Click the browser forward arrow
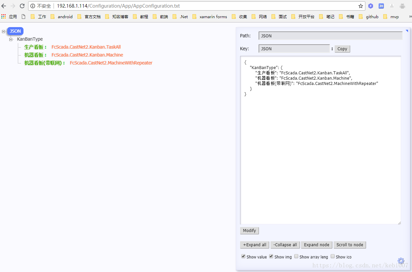The height and width of the screenshot is (272, 412). [x=13, y=6]
